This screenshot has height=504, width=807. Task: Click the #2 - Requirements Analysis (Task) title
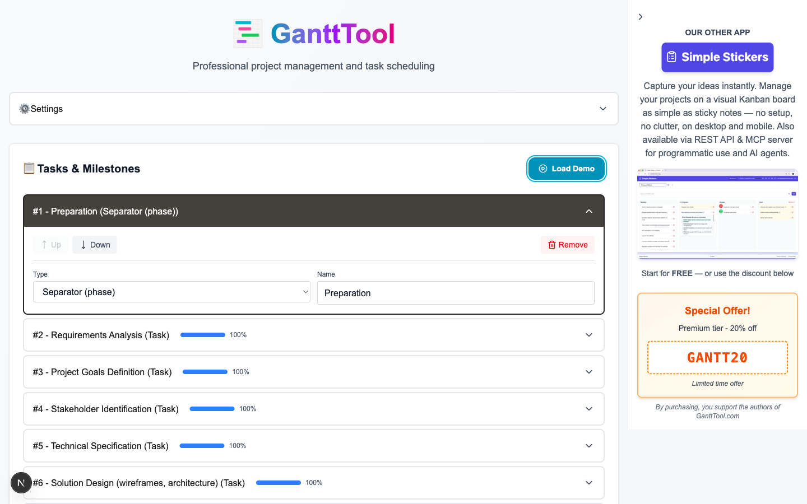pos(101,335)
